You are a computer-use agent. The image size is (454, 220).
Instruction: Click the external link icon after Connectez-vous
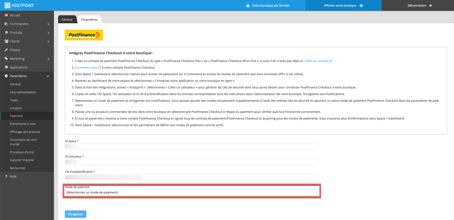coord(100,68)
